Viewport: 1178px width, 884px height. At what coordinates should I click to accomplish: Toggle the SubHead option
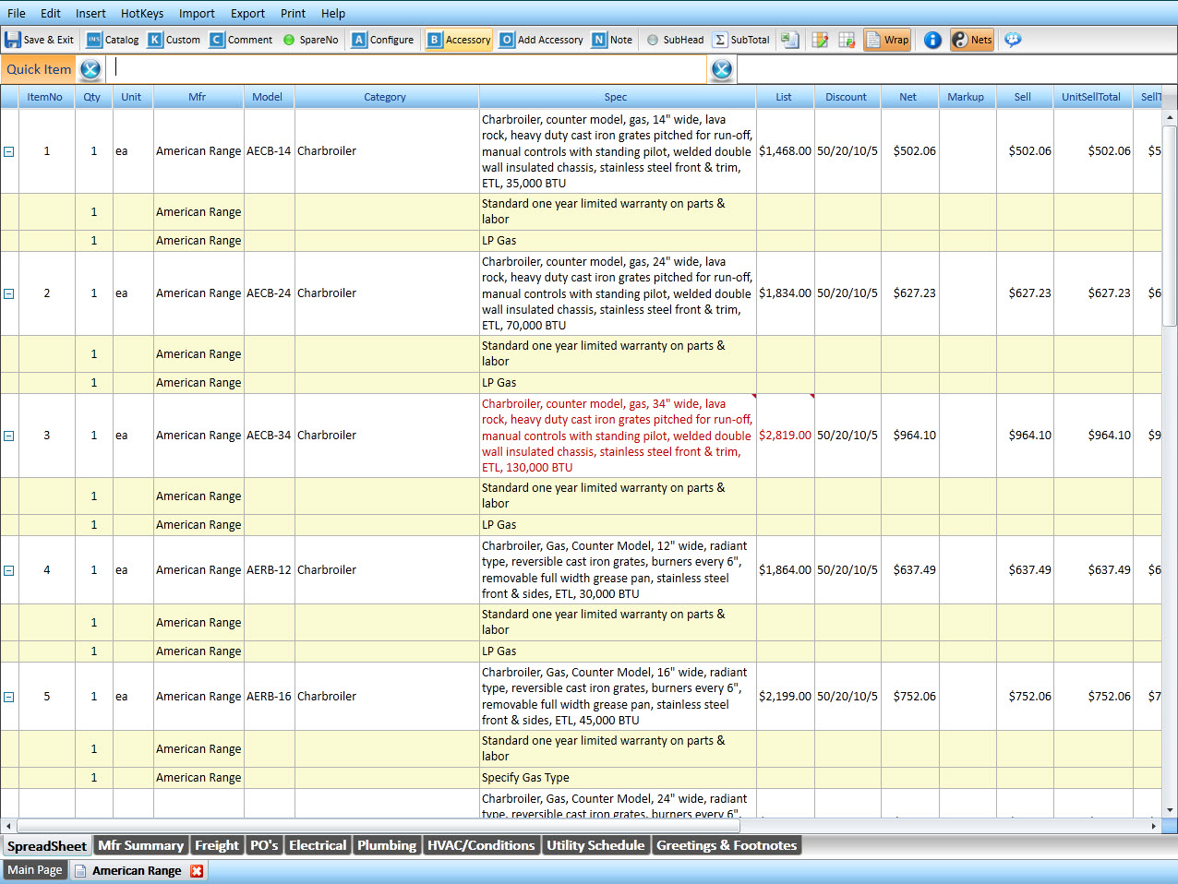click(x=676, y=40)
